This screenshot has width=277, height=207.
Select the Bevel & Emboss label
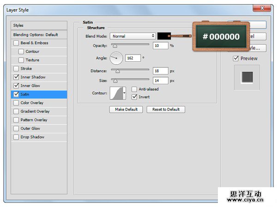(x=34, y=43)
